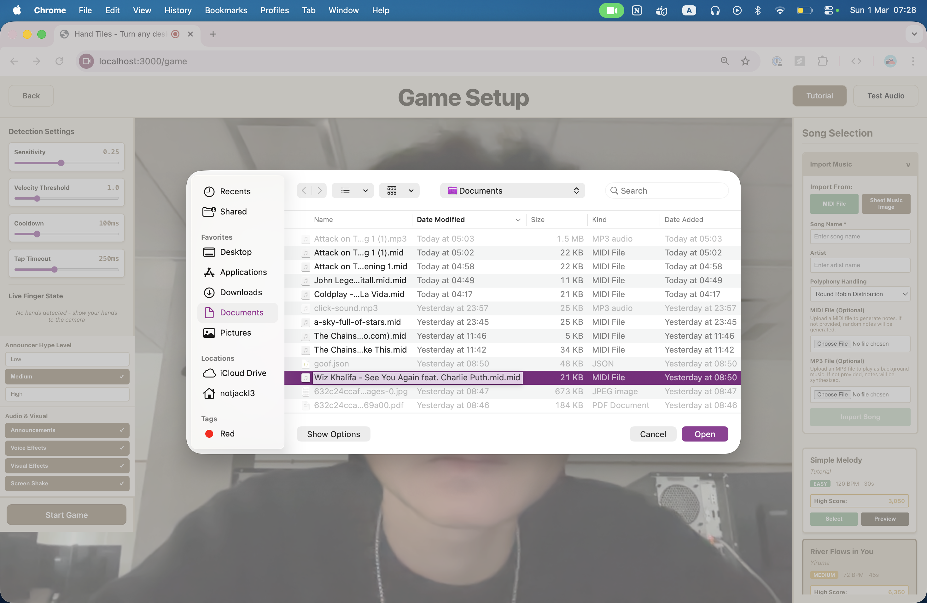
Task: Open the History menu in menu bar
Action: (x=178, y=10)
